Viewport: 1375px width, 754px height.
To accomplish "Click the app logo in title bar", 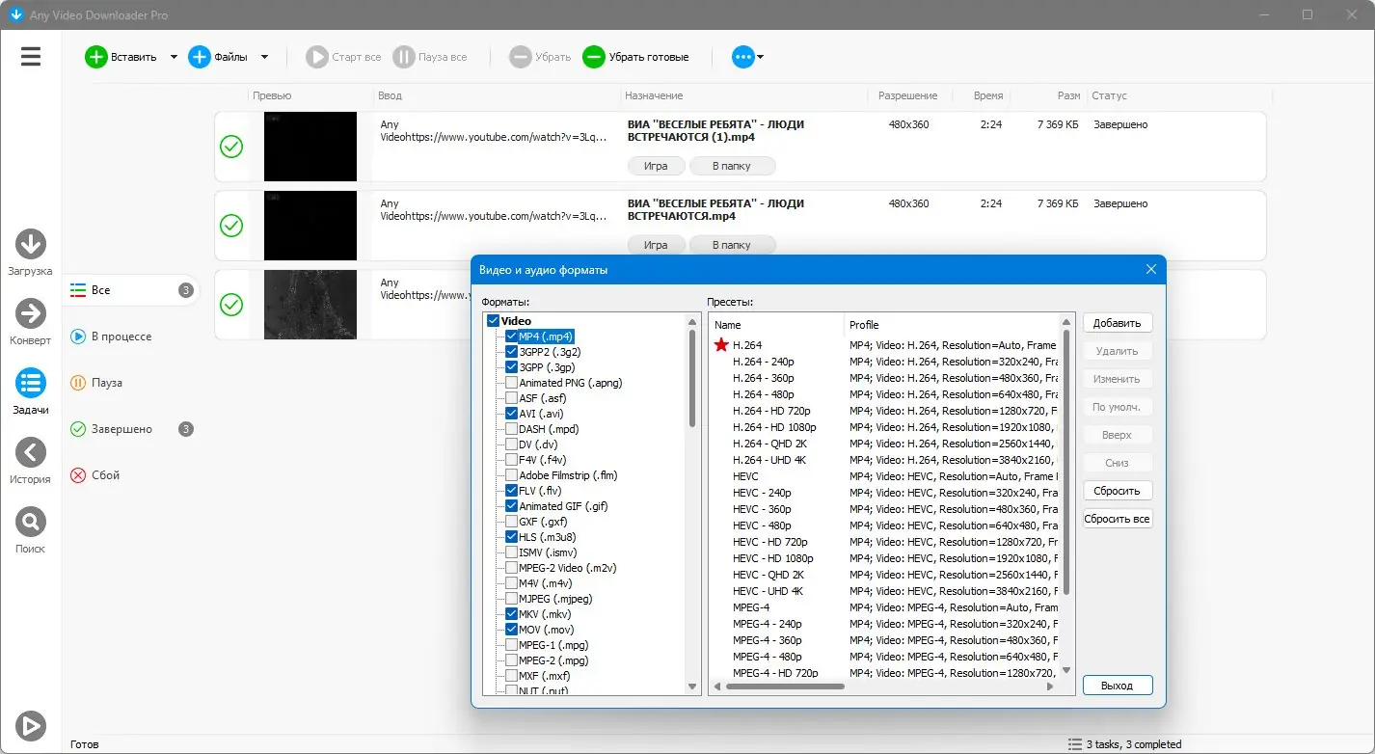I will pos(15,14).
